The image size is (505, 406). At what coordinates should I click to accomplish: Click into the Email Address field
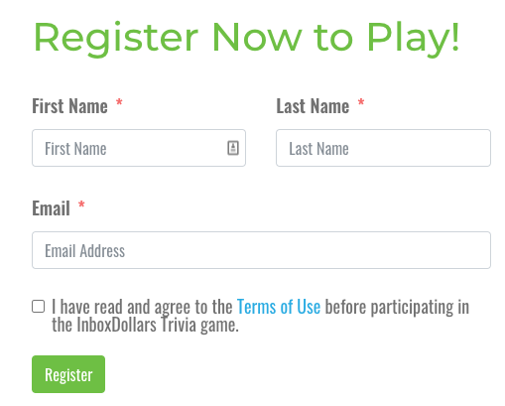261,250
